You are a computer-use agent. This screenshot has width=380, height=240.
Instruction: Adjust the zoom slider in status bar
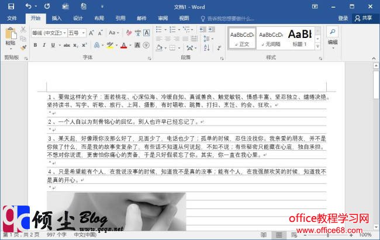click(x=327, y=235)
